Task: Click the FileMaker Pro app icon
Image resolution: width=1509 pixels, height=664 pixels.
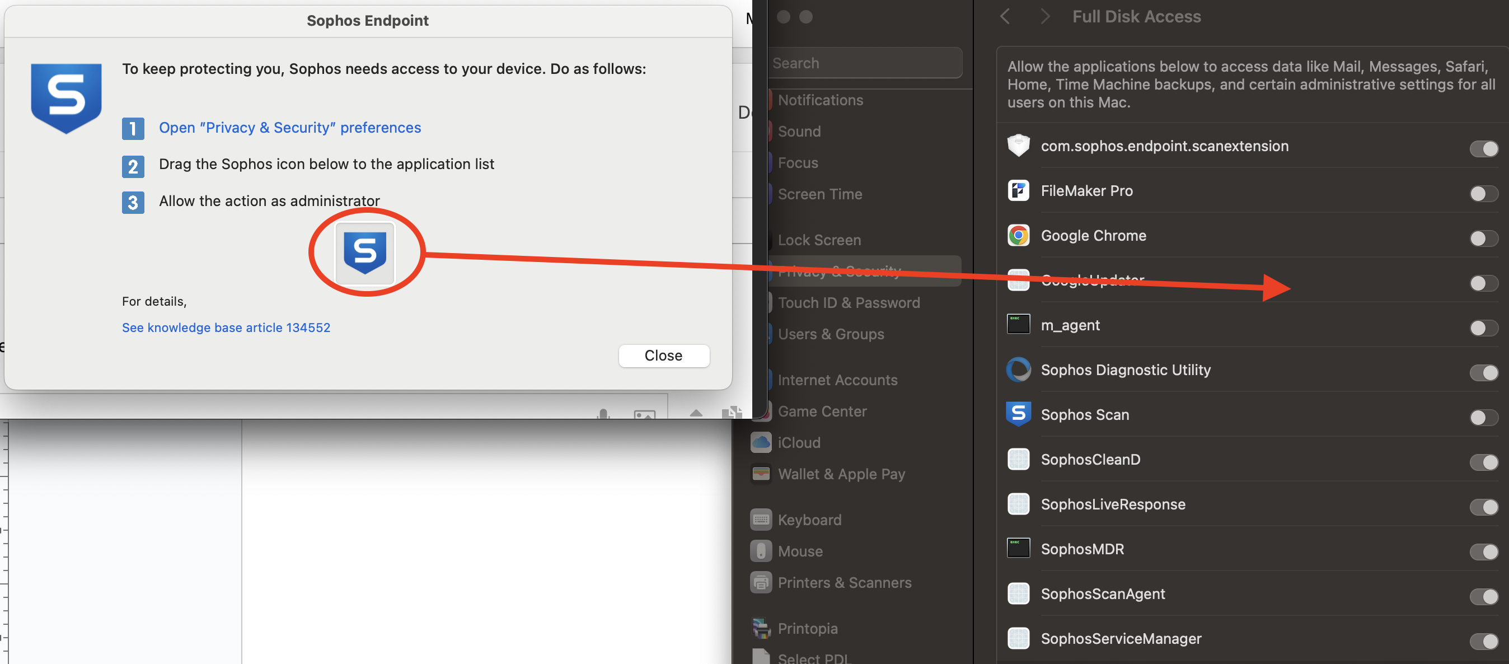Action: click(x=1018, y=190)
